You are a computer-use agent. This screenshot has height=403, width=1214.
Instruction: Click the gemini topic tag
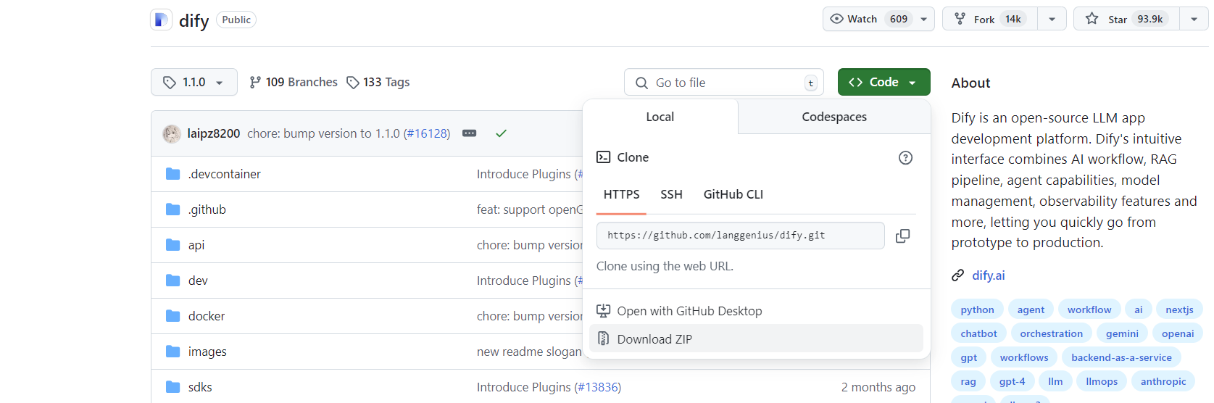pyautogui.click(x=1122, y=333)
